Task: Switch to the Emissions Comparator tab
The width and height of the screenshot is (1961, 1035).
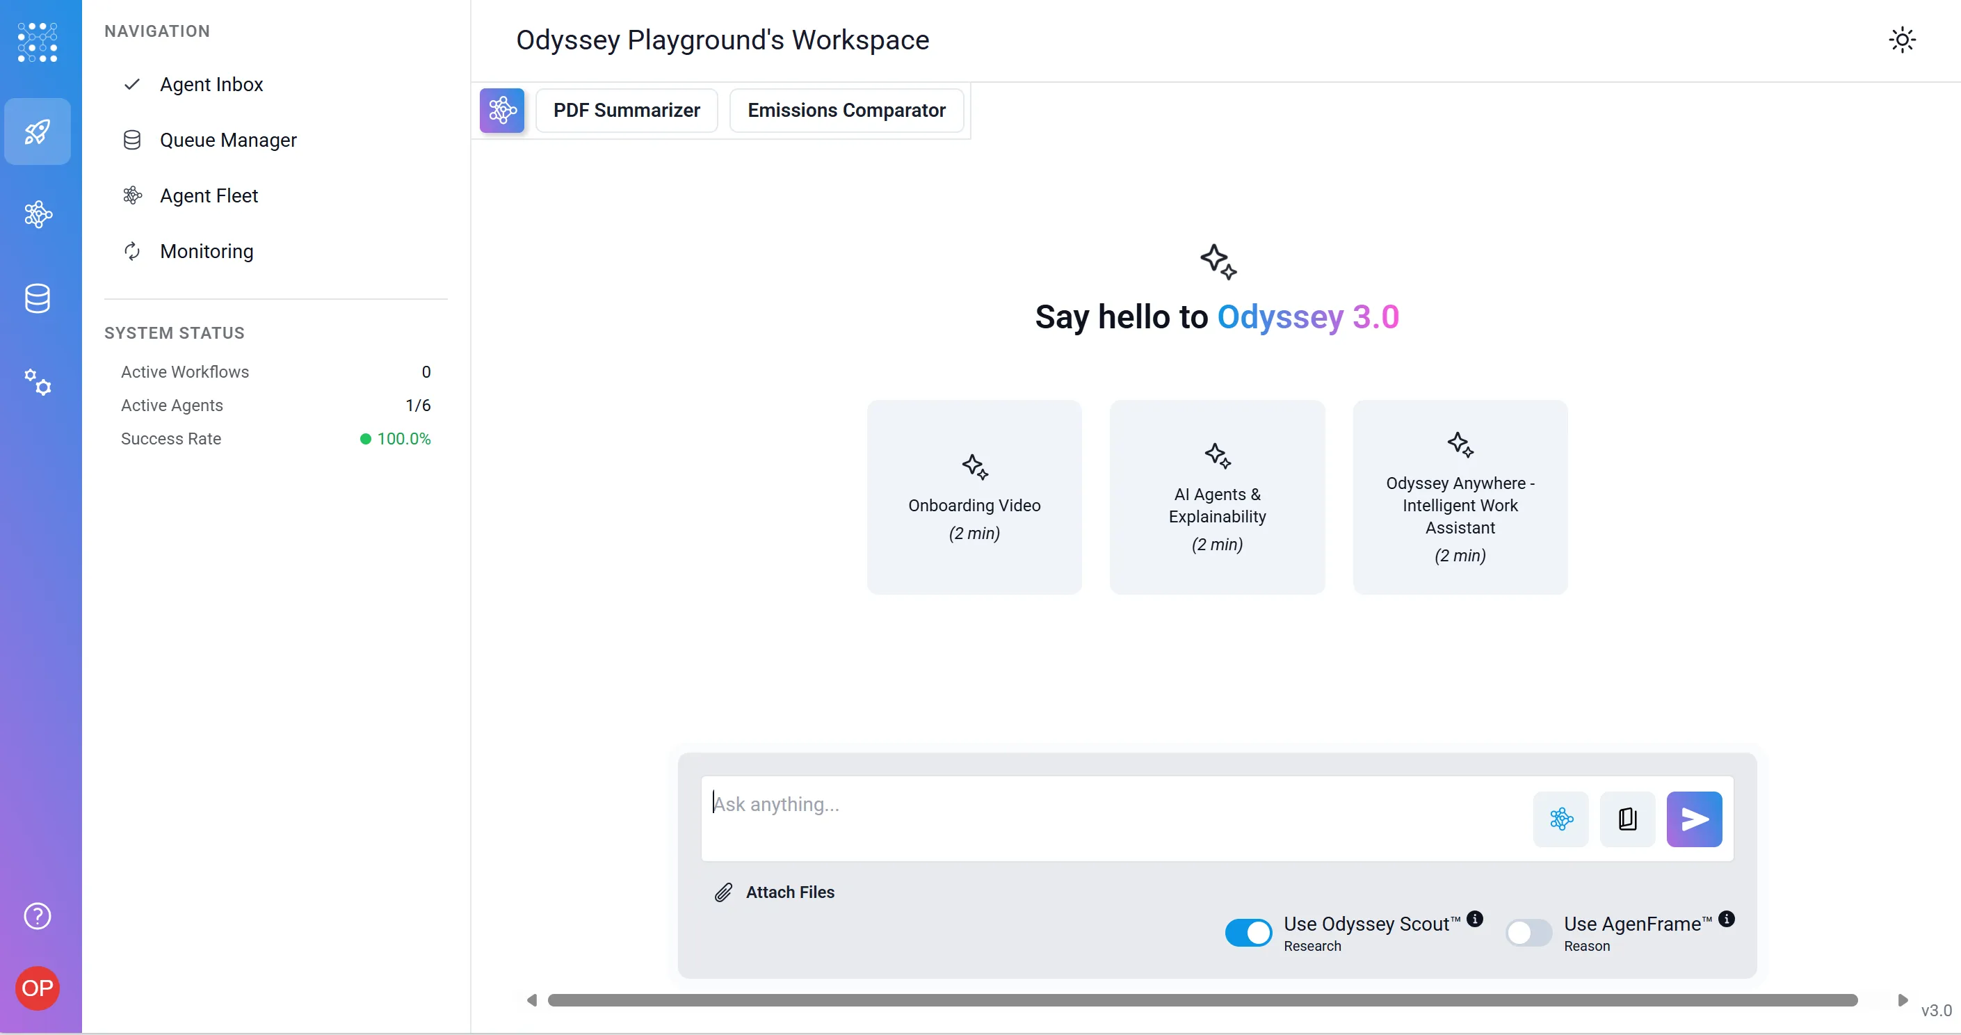Action: pos(846,110)
